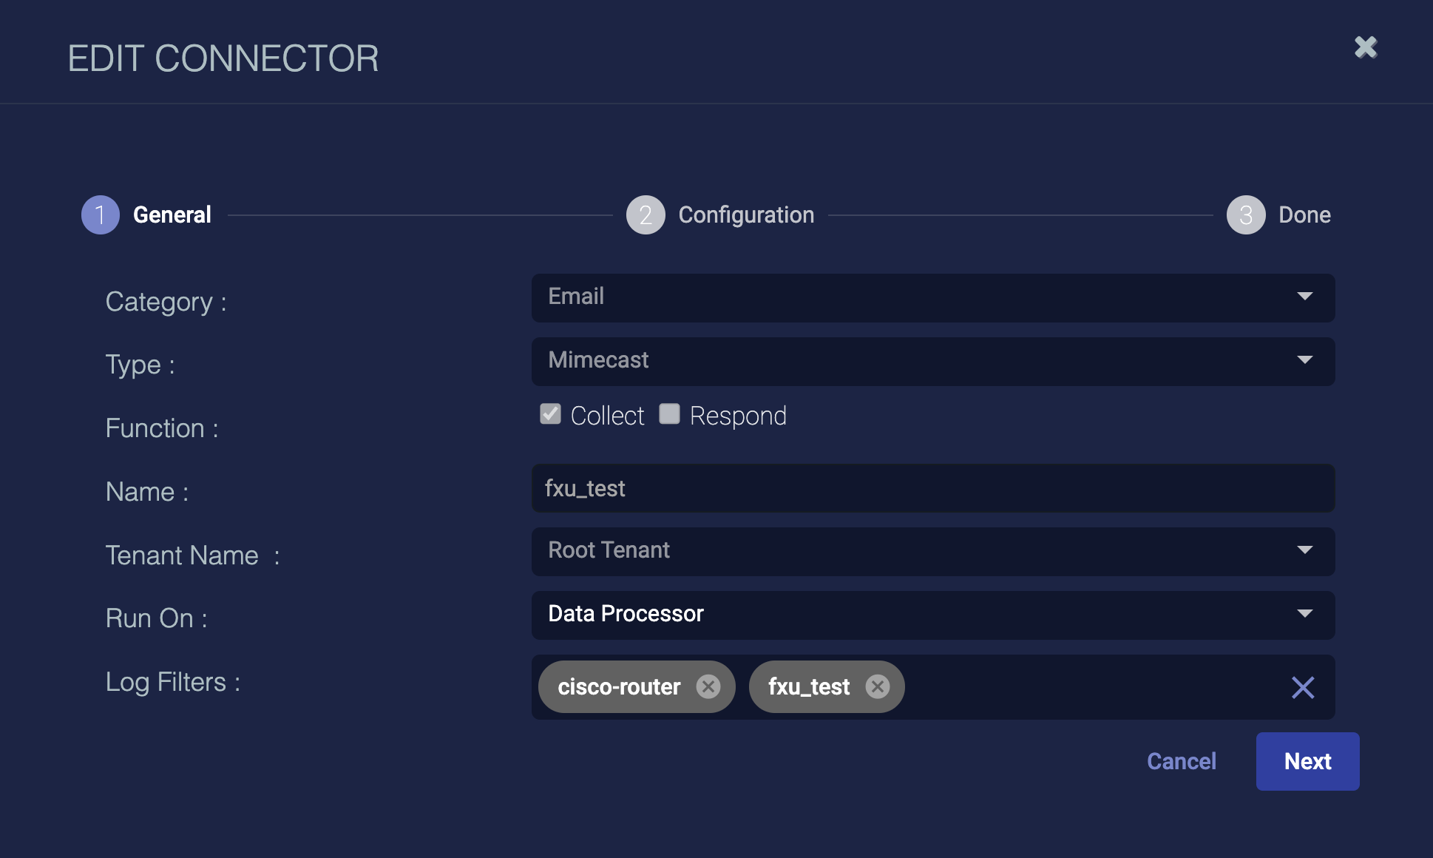Viewport: 1433px width, 858px height.
Task: Expand the Run On Data Processor dropdown
Action: click(932, 615)
